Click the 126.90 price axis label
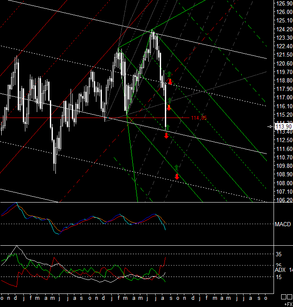Screen dimensions: 293x307 (x=284, y=3)
